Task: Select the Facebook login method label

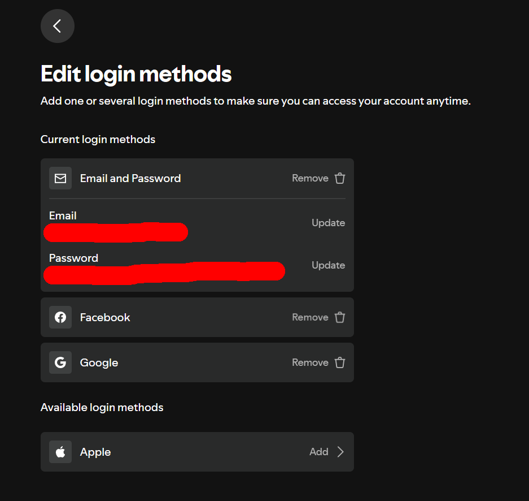Action: pyautogui.click(x=105, y=317)
